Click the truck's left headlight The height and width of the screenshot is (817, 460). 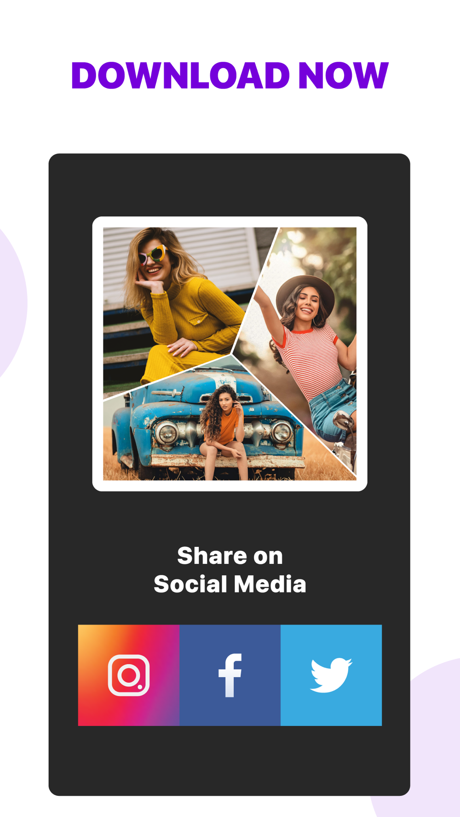167,432
